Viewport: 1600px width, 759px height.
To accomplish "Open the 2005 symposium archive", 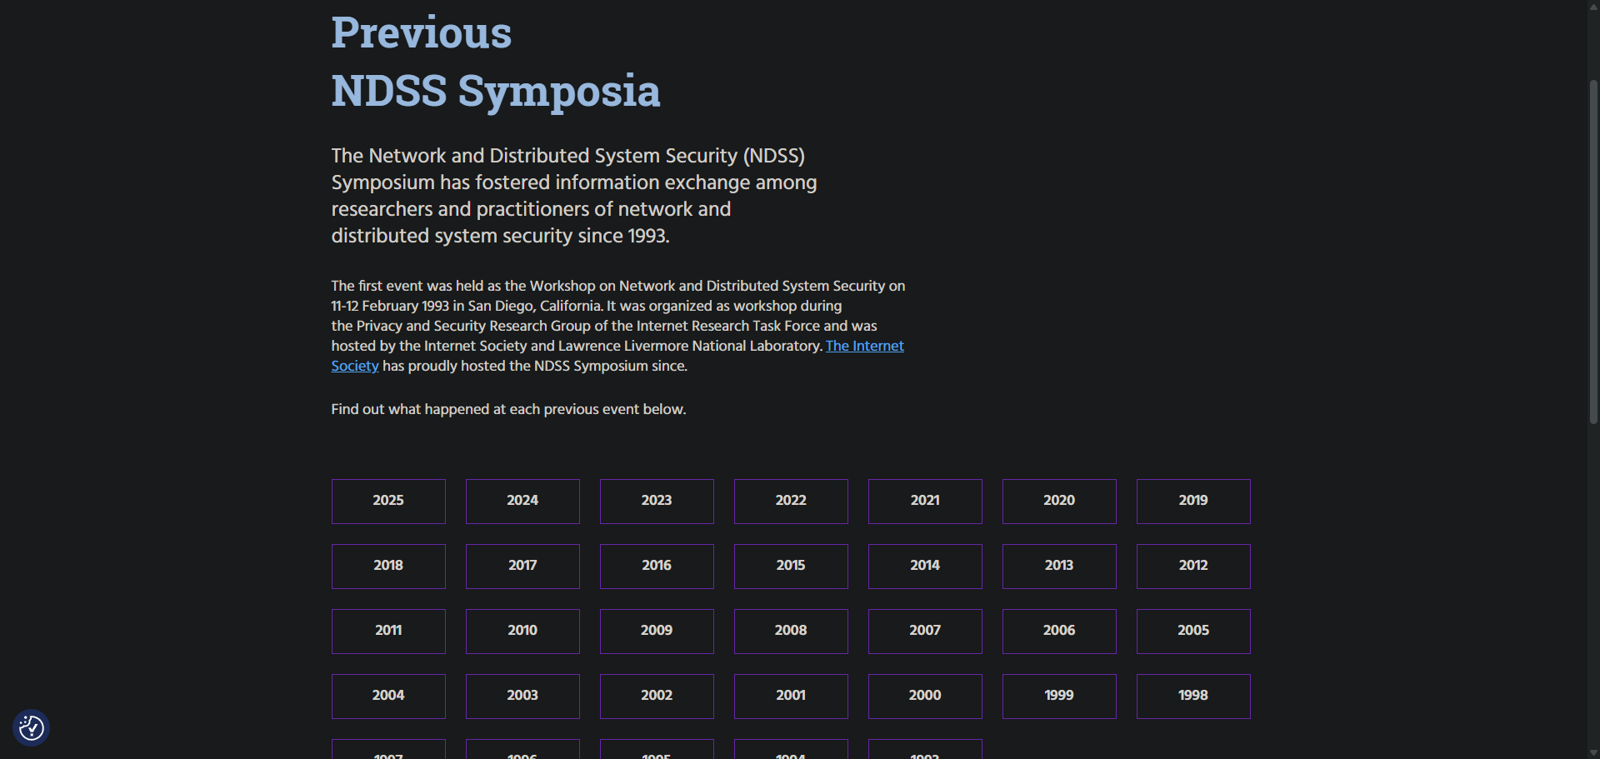I will click(x=1193, y=631).
